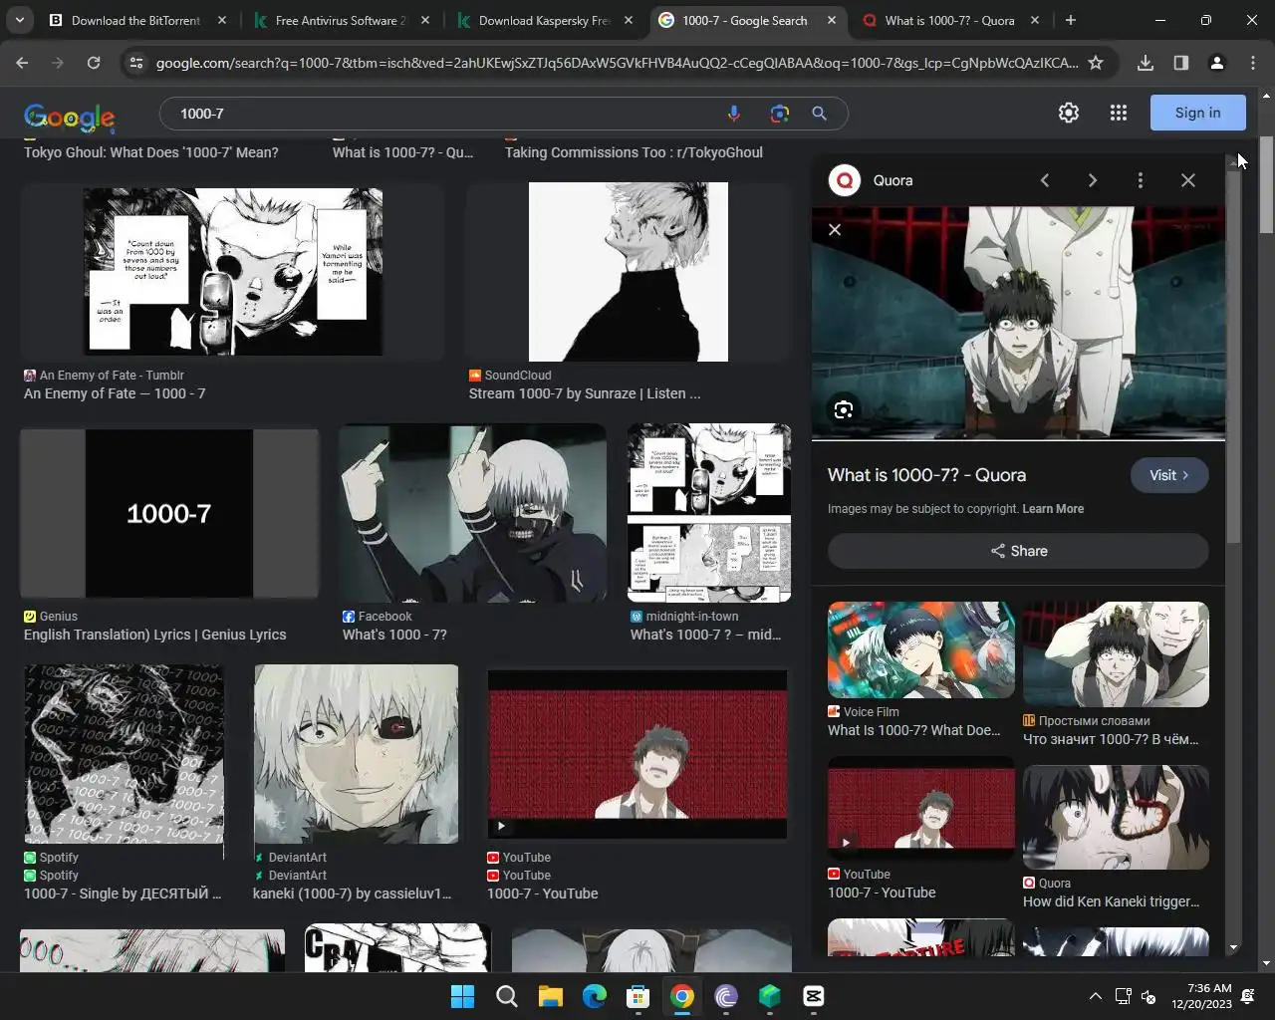The image size is (1275, 1020).
Task: Open What is 1000-7? - Quora title link
Action: (926, 475)
